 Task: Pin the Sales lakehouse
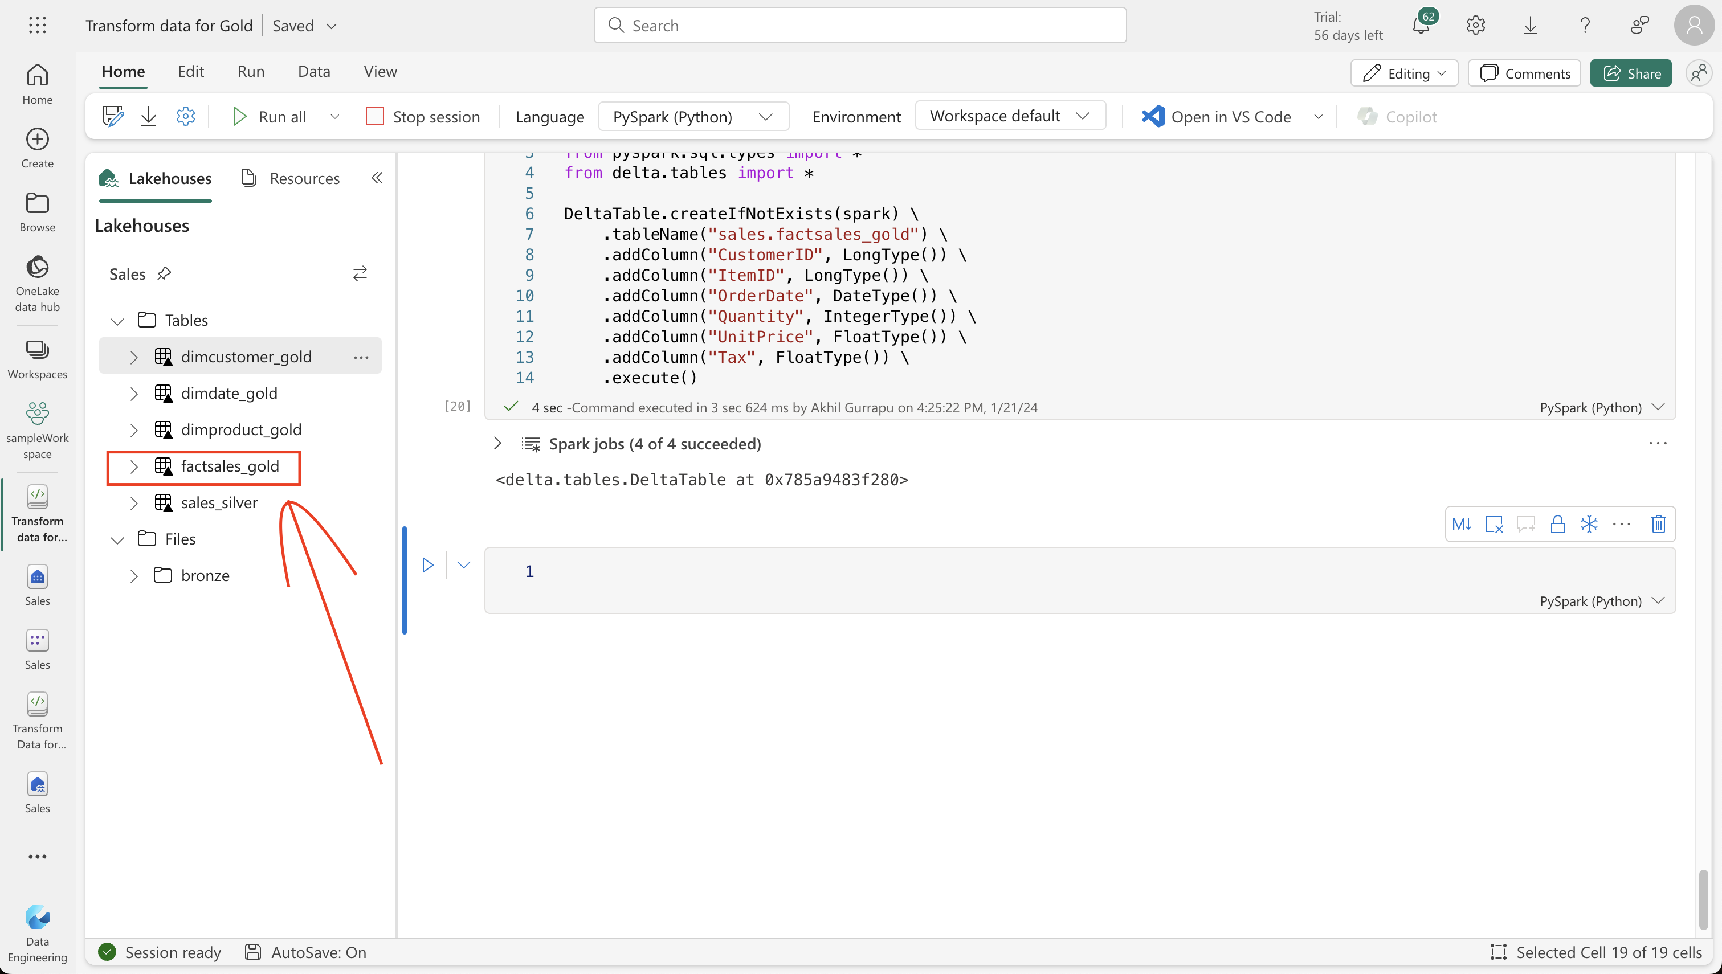164,273
